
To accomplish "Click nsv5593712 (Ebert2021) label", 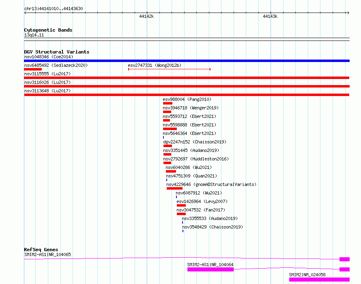I will [x=189, y=116].
